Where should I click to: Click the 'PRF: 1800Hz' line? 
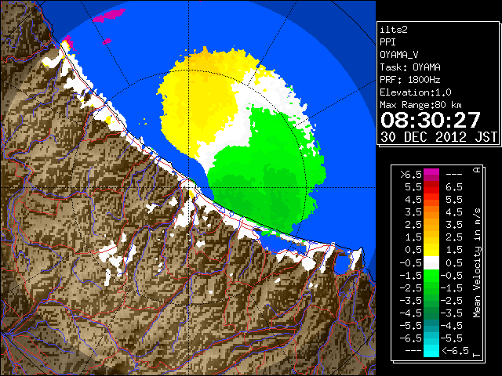(410, 80)
